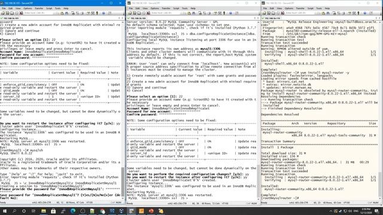Click host entry field in middle window toolbar
The width and height of the screenshot is (383, 215).
pyautogui.click(x=165, y=13)
